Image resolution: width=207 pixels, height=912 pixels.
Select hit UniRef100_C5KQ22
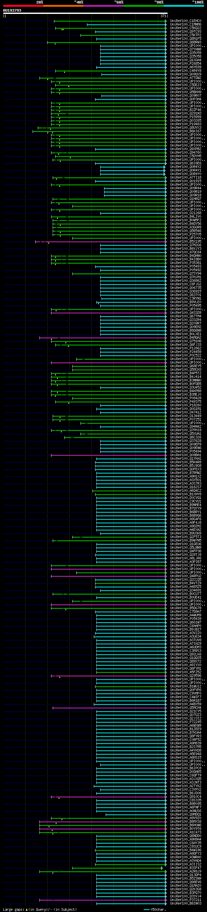[x=185, y=28]
